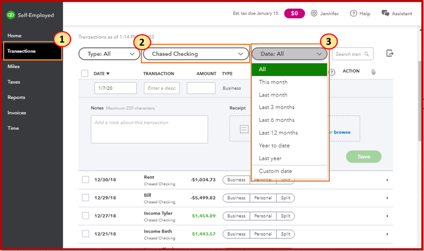The width and height of the screenshot is (424, 251).
Task: Expand the Income Beth row action arrow
Action: tap(387, 234)
